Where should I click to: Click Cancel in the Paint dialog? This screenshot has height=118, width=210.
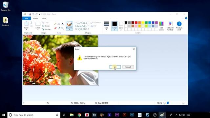coord(128,67)
